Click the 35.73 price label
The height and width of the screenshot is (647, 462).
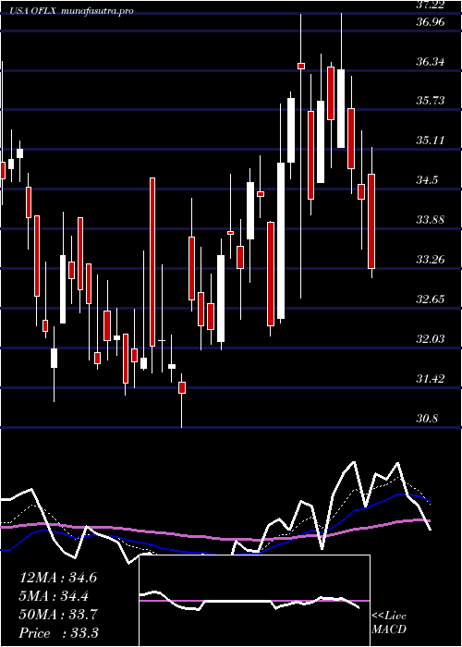(430, 101)
